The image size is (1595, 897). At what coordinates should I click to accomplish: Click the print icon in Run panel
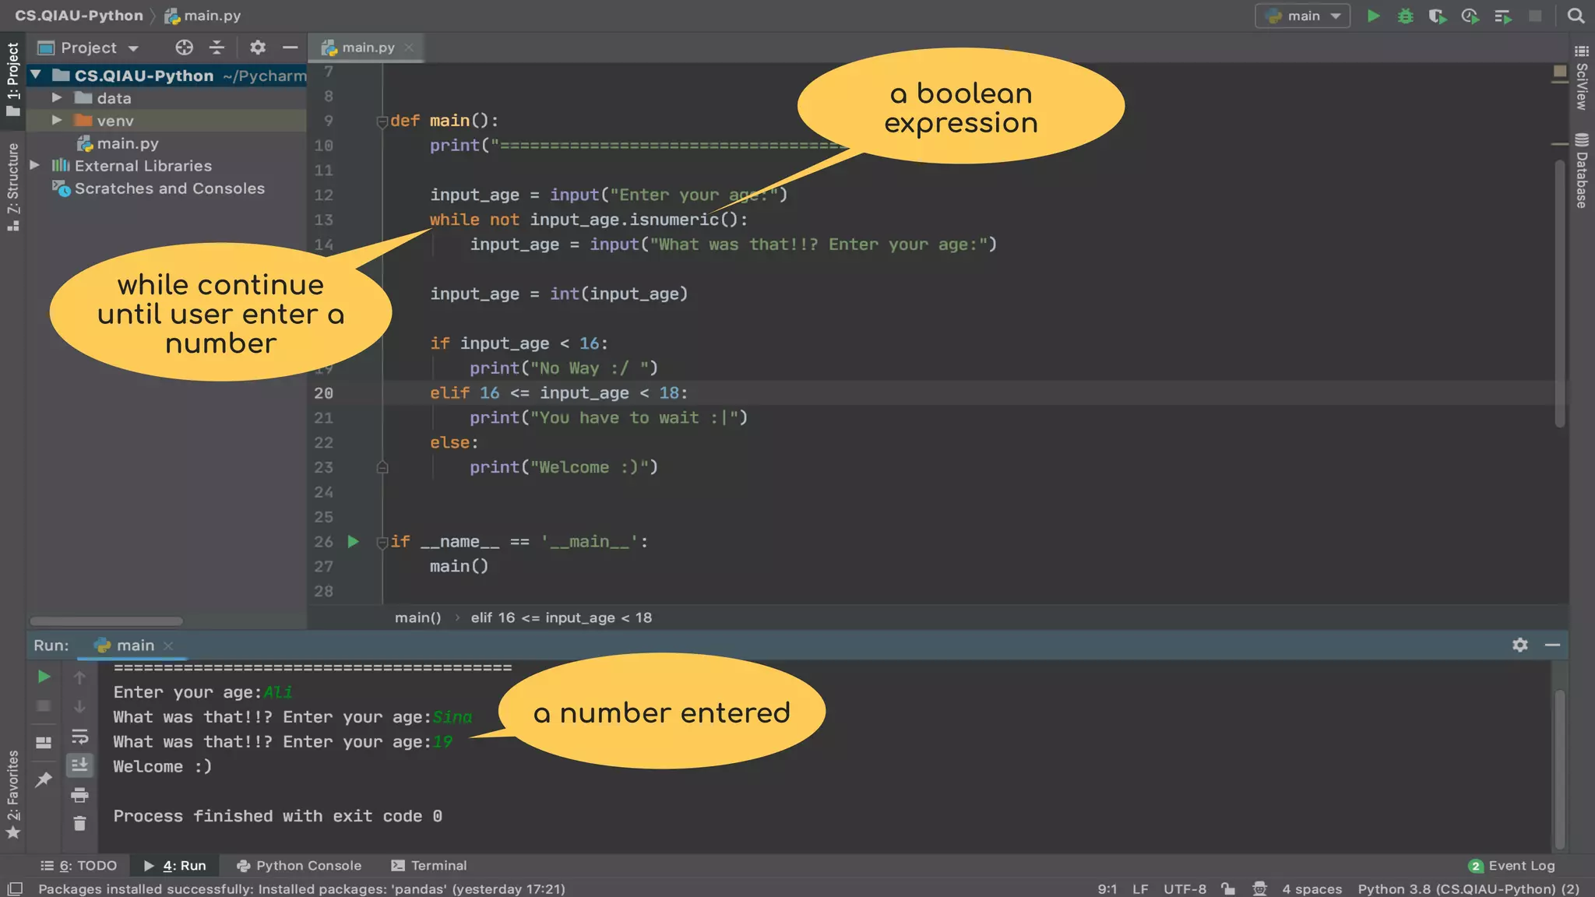(79, 795)
